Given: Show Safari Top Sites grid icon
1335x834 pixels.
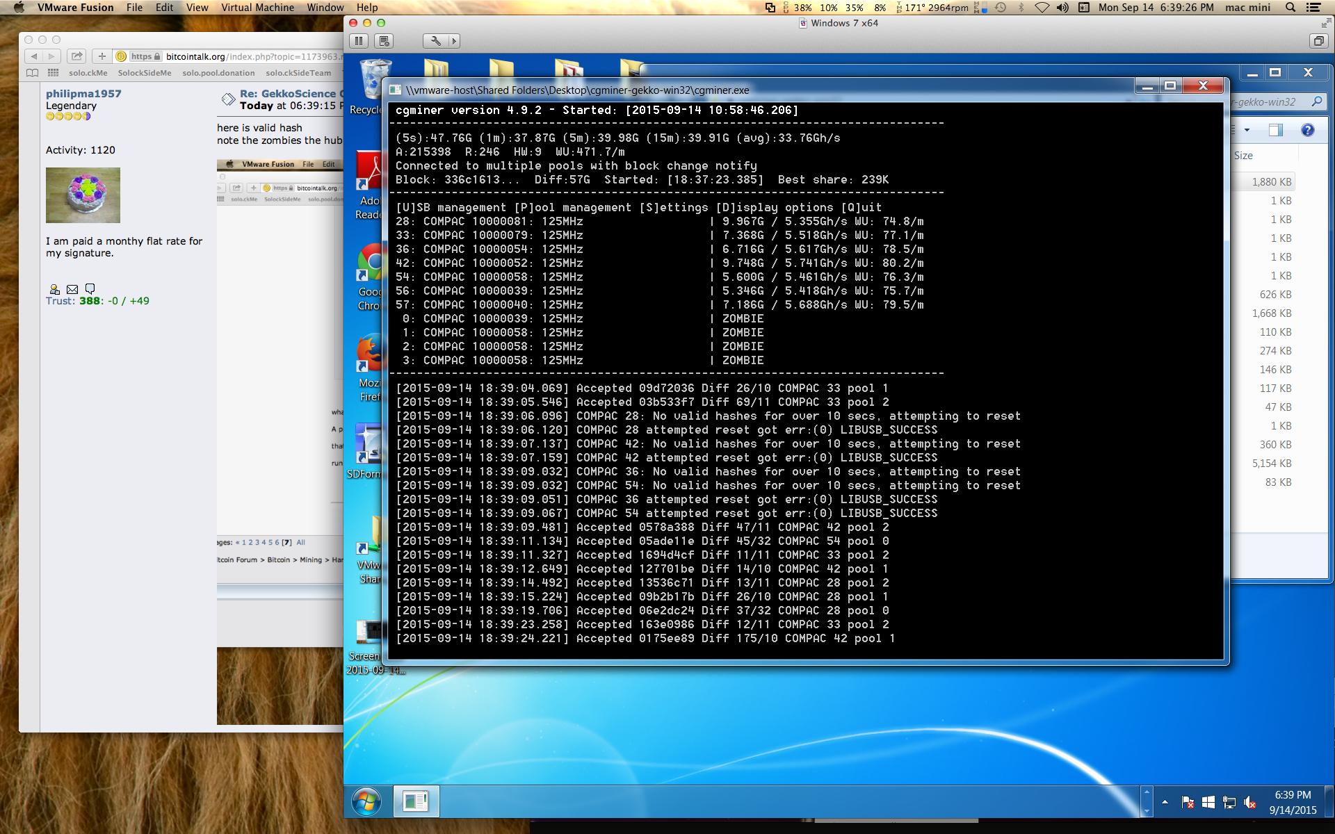Looking at the screenshot, I should 53,72.
